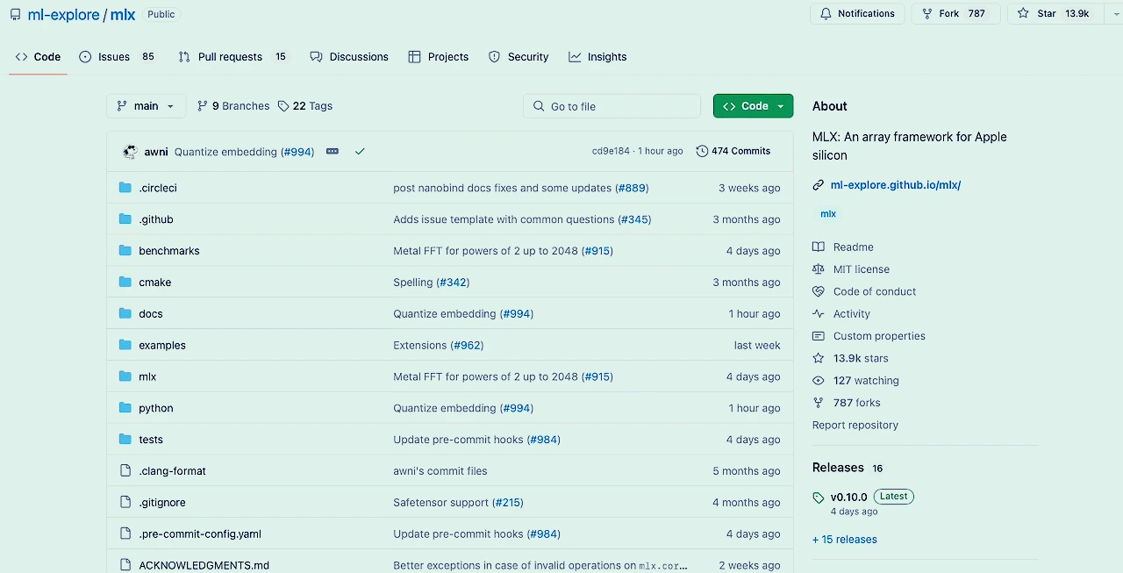Show the + 15 releases link
Screen dimensions: 1123x573
coord(845,540)
